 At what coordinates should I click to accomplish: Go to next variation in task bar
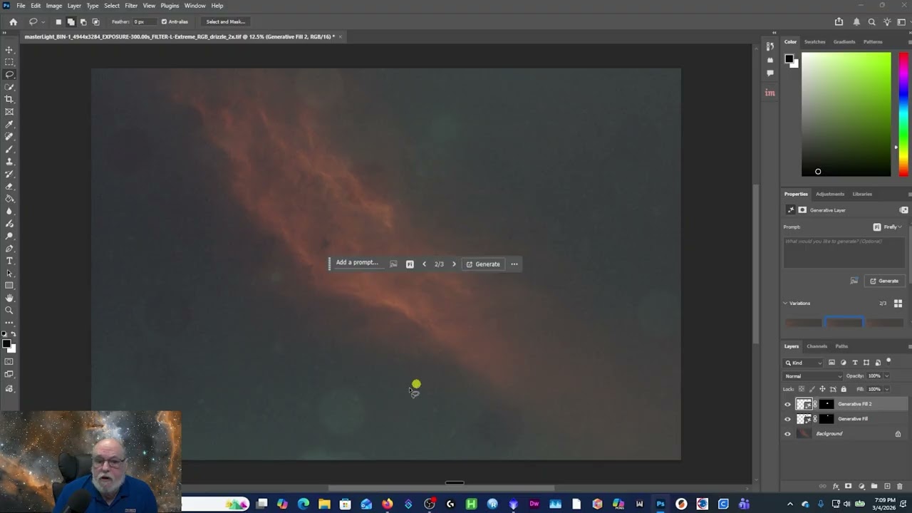454,264
